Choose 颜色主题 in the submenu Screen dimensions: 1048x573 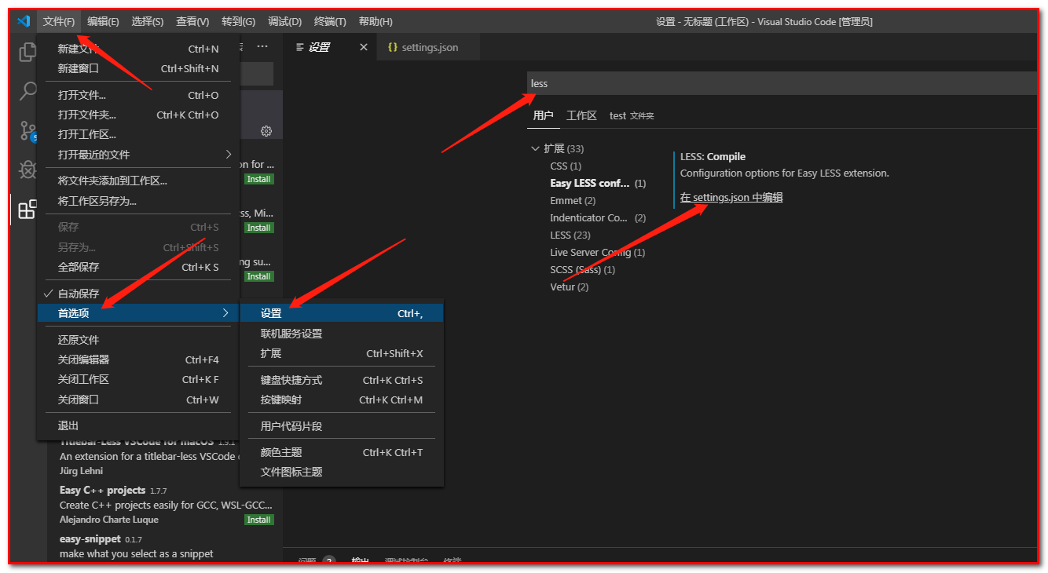(x=342, y=452)
